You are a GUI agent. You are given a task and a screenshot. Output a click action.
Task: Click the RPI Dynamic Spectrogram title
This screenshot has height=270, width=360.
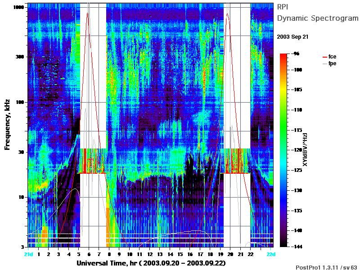coord(318,13)
